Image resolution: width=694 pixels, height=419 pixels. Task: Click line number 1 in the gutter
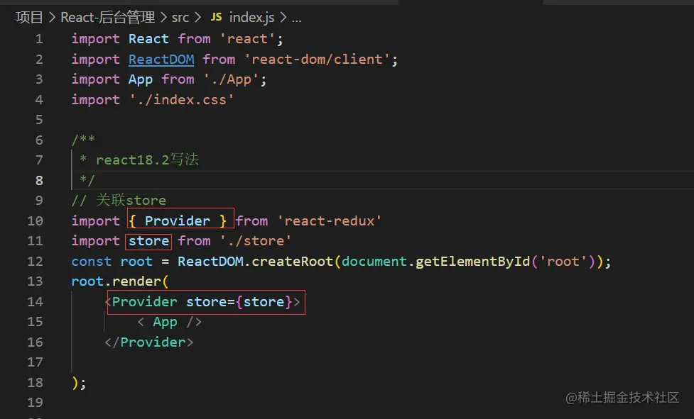click(39, 39)
